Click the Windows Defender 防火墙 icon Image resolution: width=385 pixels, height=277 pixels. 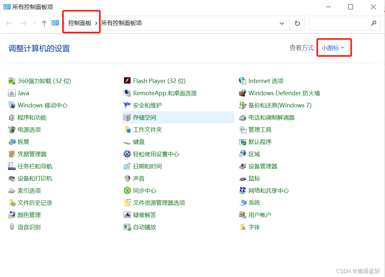(243, 93)
